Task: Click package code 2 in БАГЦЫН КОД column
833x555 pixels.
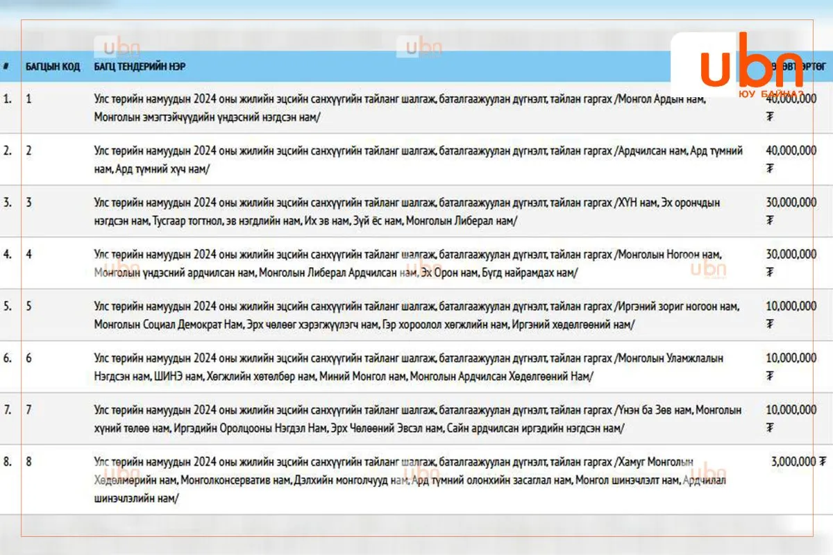Action: [28, 151]
